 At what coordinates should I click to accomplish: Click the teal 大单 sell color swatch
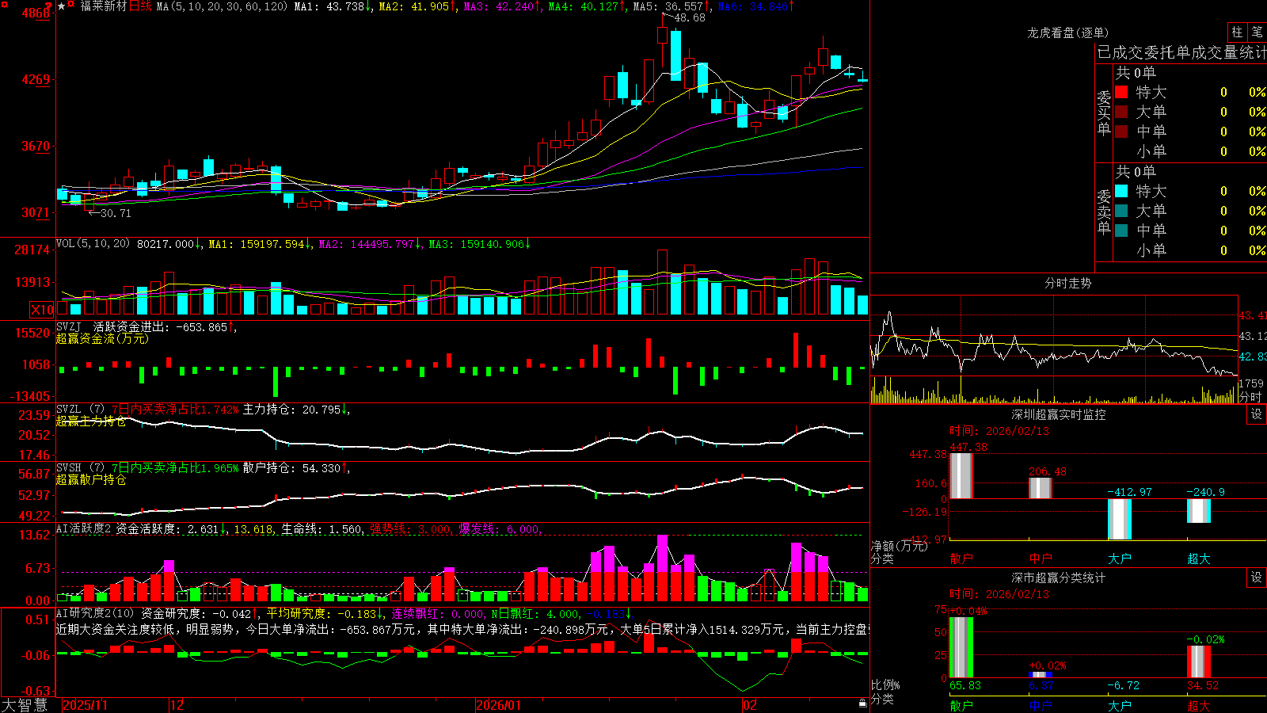(x=1121, y=211)
